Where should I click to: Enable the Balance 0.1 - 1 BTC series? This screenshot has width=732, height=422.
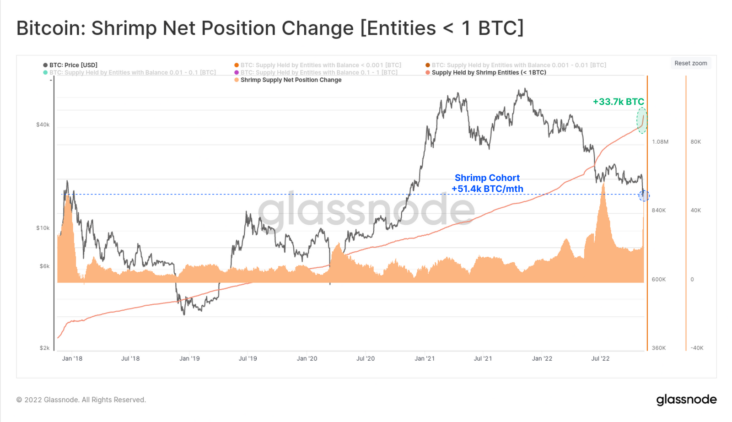(316, 72)
